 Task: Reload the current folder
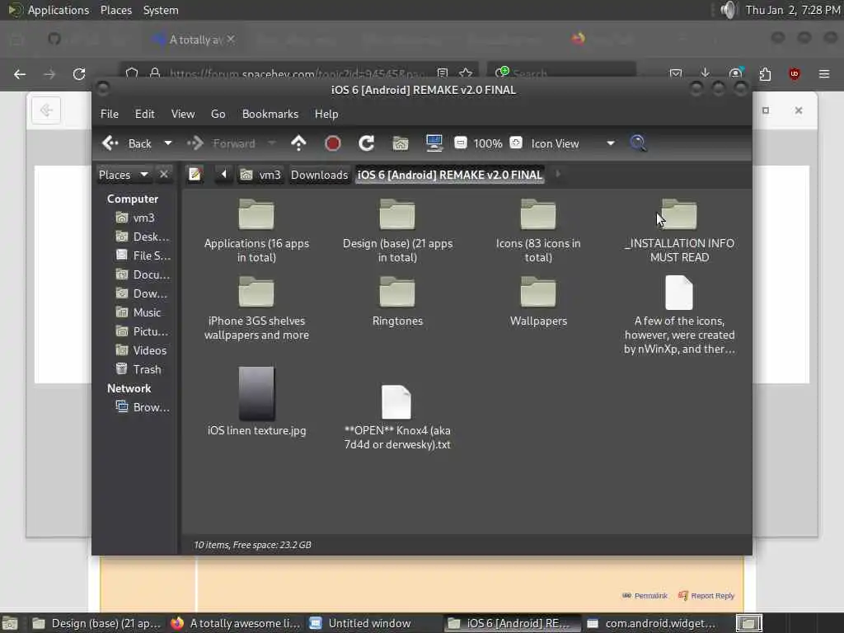click(367, 143)
